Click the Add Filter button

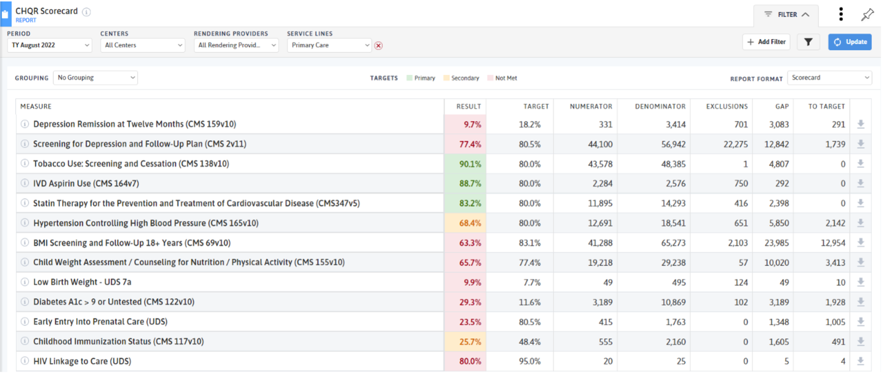tap(766, 42)
